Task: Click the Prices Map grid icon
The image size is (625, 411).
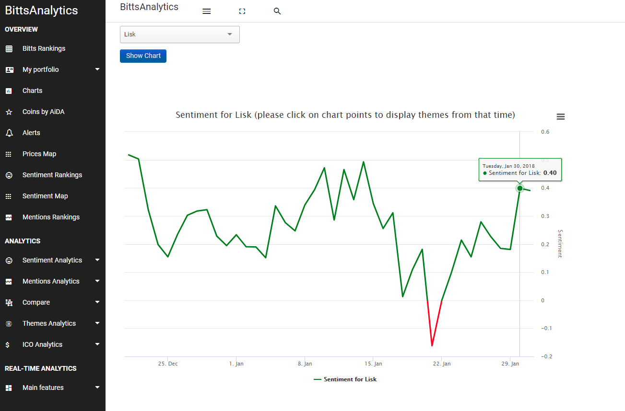Action: pos(9,154)
